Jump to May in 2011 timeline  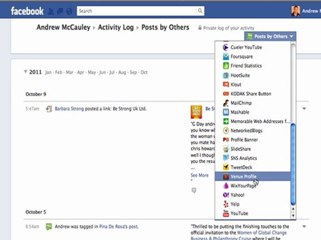(x=92, y=72)
